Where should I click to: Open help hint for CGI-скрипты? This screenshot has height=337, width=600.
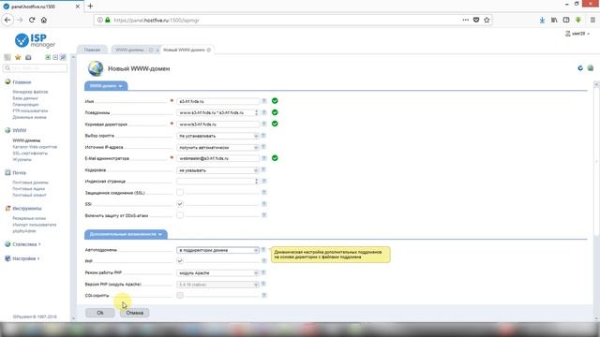[263, 295]
